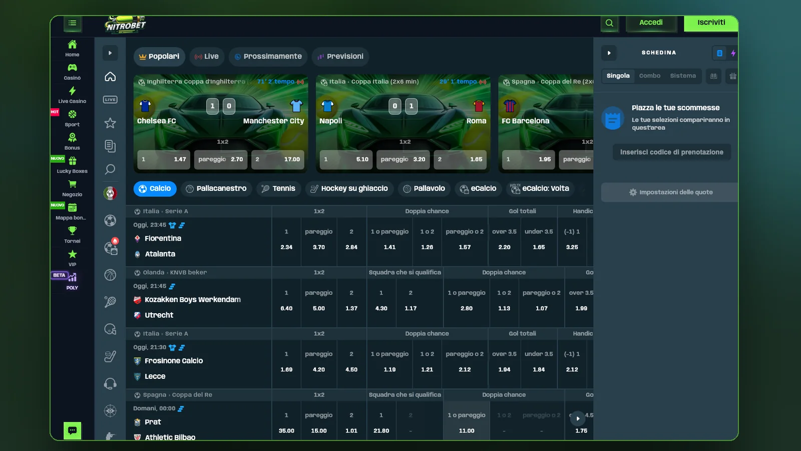The height and width of the screenshot is (451, 801).
Task: Select the basketball icon in sports sidebar
Action: [110, 275]
